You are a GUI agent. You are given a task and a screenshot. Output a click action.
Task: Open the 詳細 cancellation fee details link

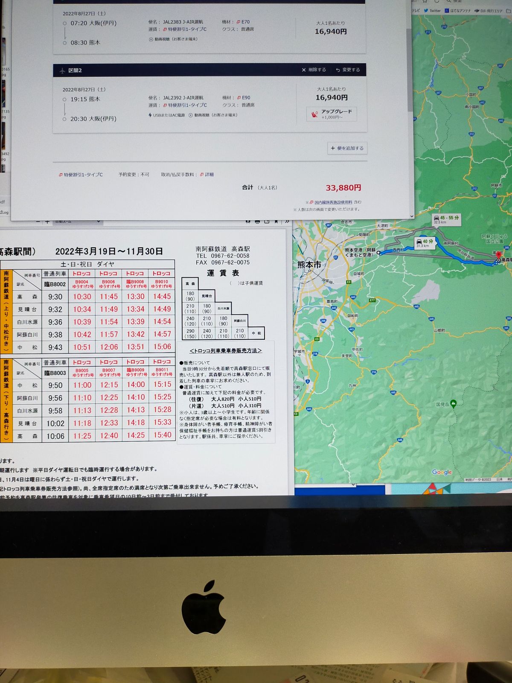point(207,175)
